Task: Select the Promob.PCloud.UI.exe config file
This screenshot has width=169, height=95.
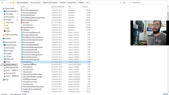Action: click(55, 57)
